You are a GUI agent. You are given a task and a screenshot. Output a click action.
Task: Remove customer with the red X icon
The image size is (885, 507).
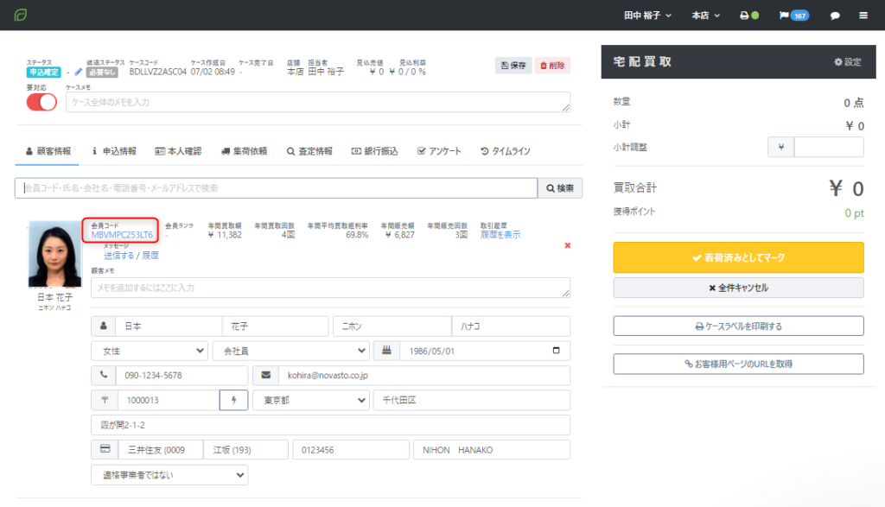[x=567, y=245]
